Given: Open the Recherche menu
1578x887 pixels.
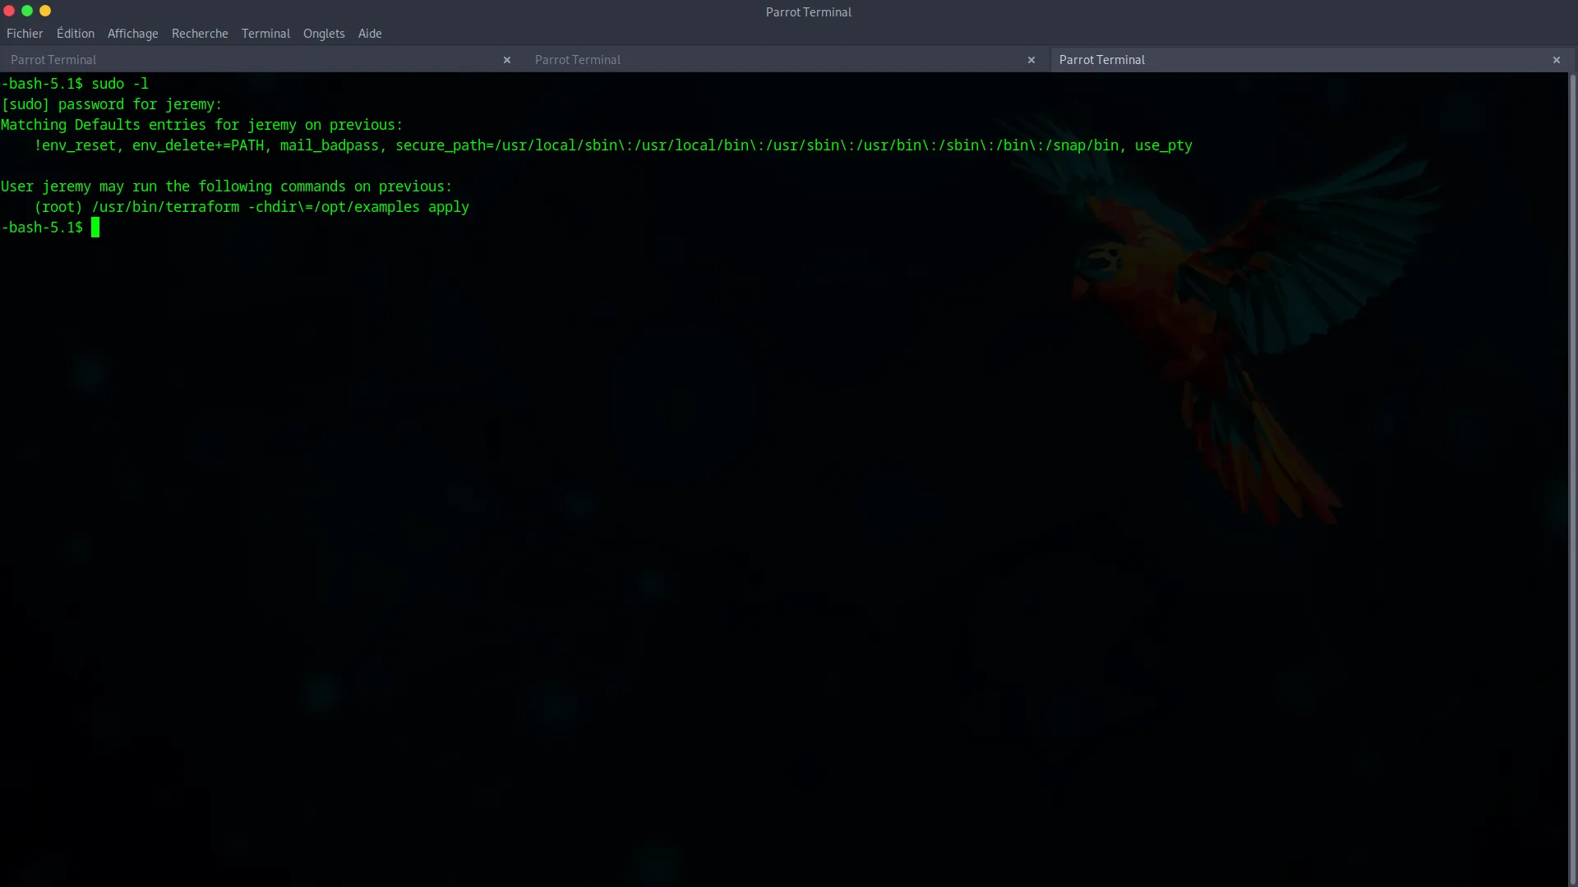Looking at the screenshot, I should click(x=200, y=34).
